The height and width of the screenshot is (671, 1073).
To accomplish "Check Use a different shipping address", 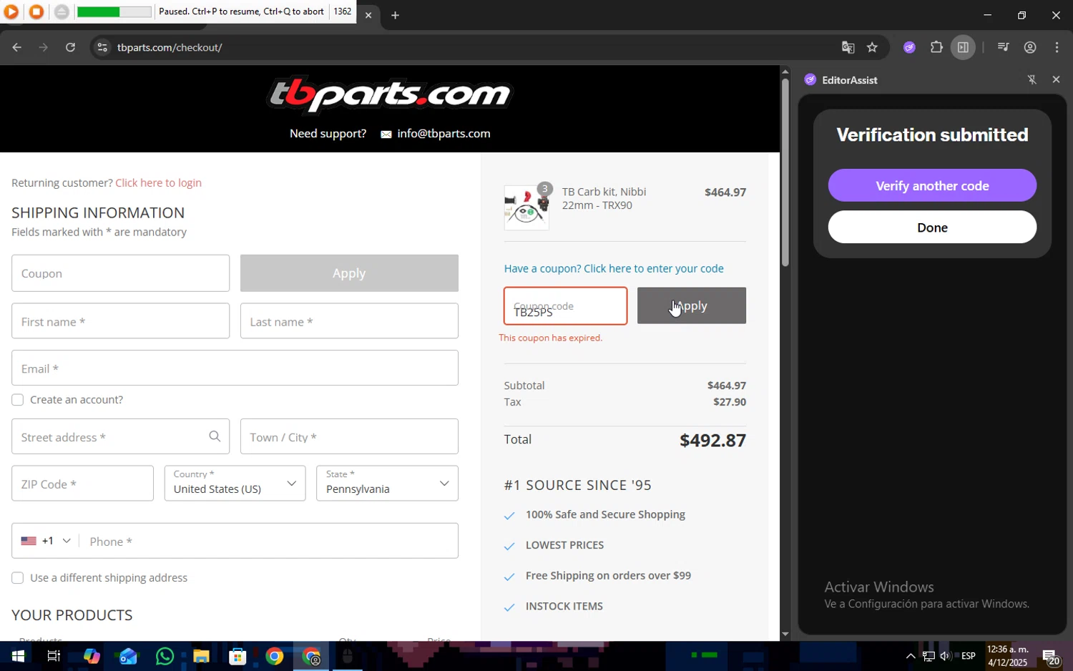I will click(x=18, y=578).
